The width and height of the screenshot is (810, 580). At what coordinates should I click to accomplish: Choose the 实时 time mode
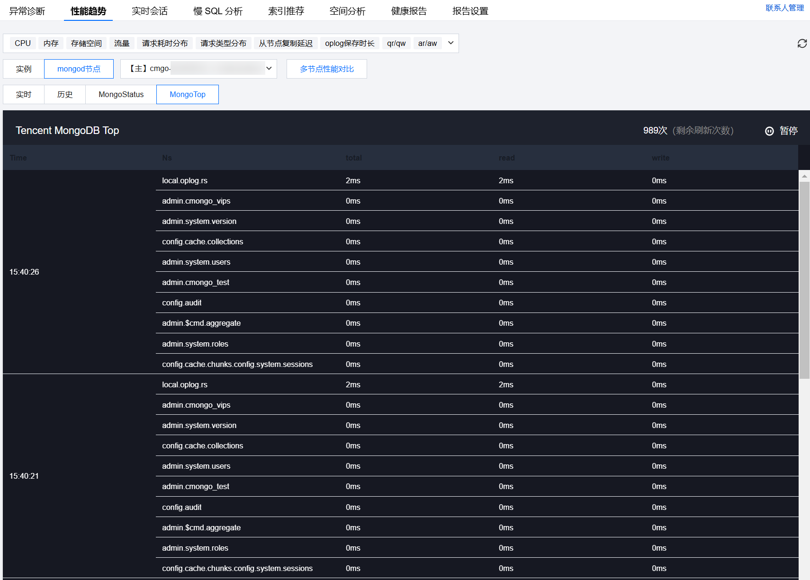(24, 94)
